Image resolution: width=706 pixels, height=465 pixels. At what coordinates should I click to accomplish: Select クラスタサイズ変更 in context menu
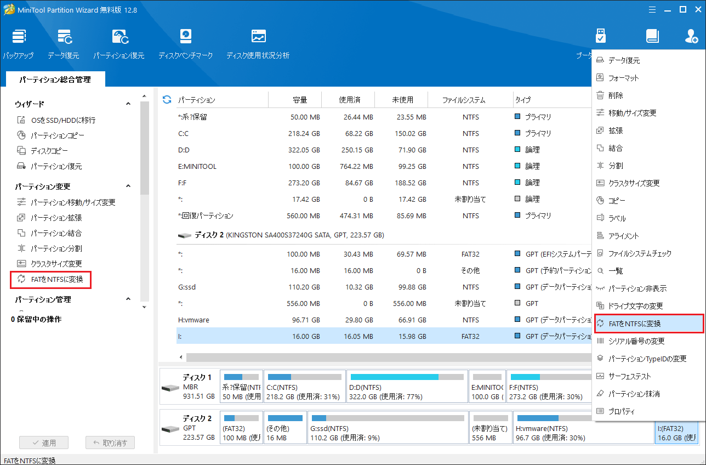(648, 183)
